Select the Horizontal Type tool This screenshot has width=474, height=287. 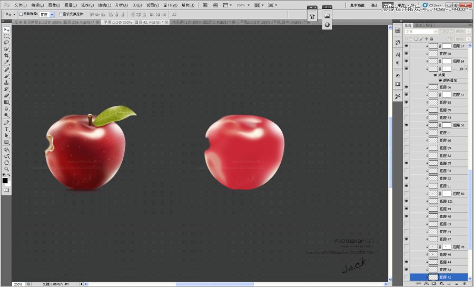pyautogui.click(x=6, y=129)
